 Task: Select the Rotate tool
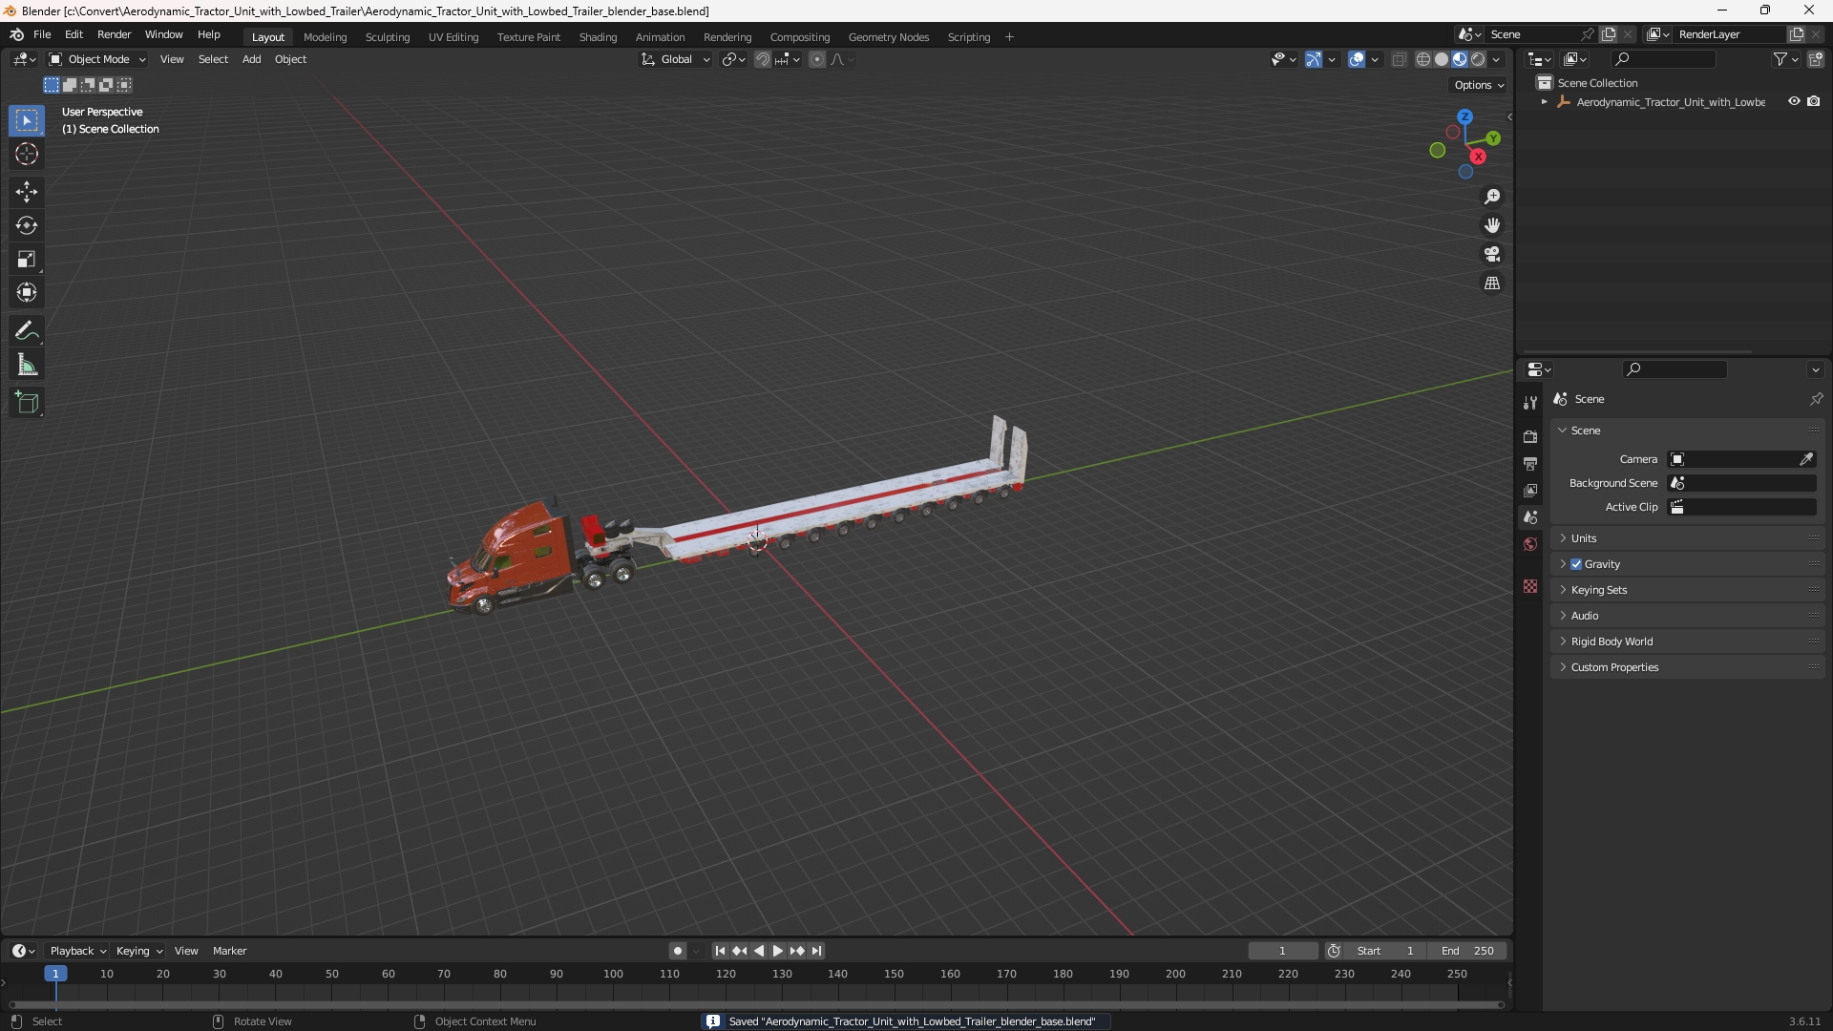[x=27, y=225]
